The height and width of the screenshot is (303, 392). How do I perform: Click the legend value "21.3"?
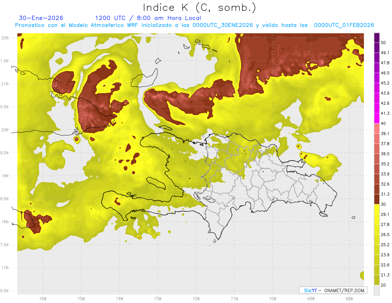coord(385,275)
